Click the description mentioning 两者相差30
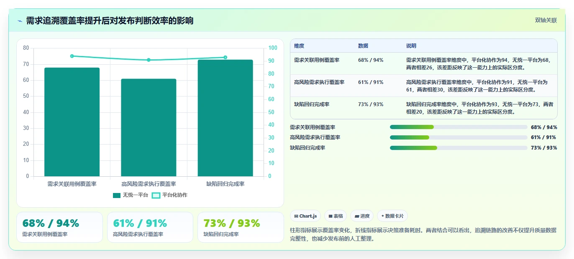The width and height of the screenshot is (574, 259). tap(479, 86)
